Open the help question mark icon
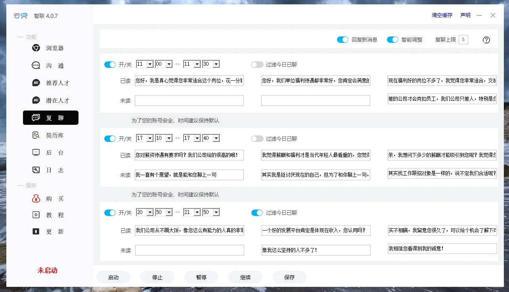The height and width of the screenshot is (292, 509). pos(486,40)
